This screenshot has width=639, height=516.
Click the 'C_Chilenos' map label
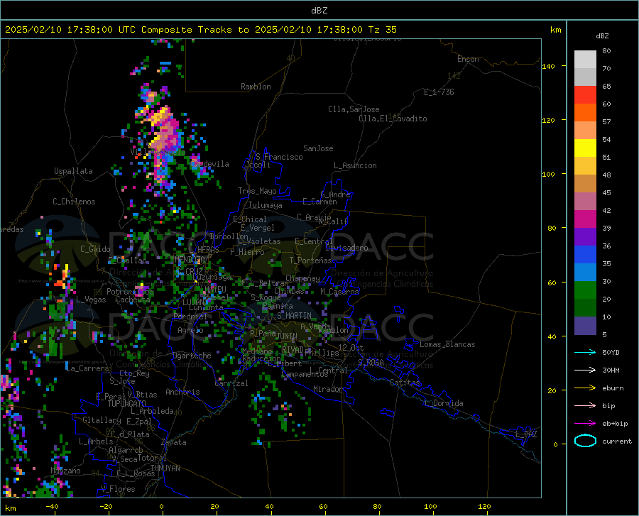[74, 202]
